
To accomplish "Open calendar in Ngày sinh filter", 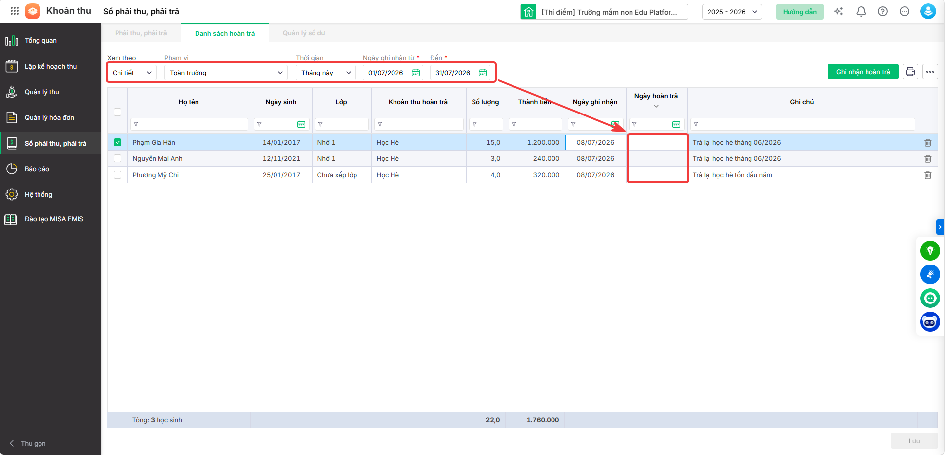I will (x=301, y=124).
